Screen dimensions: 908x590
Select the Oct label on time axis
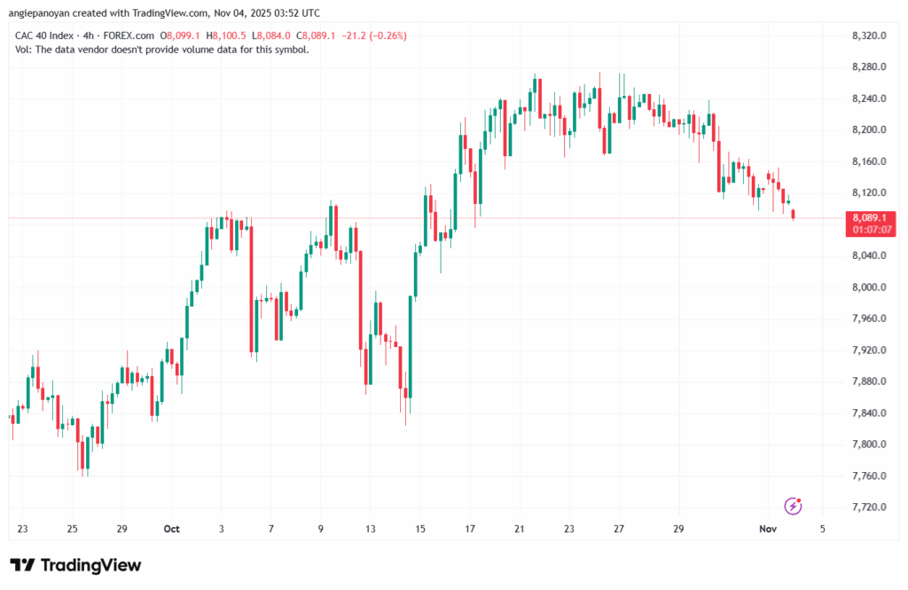click(172, 529)
